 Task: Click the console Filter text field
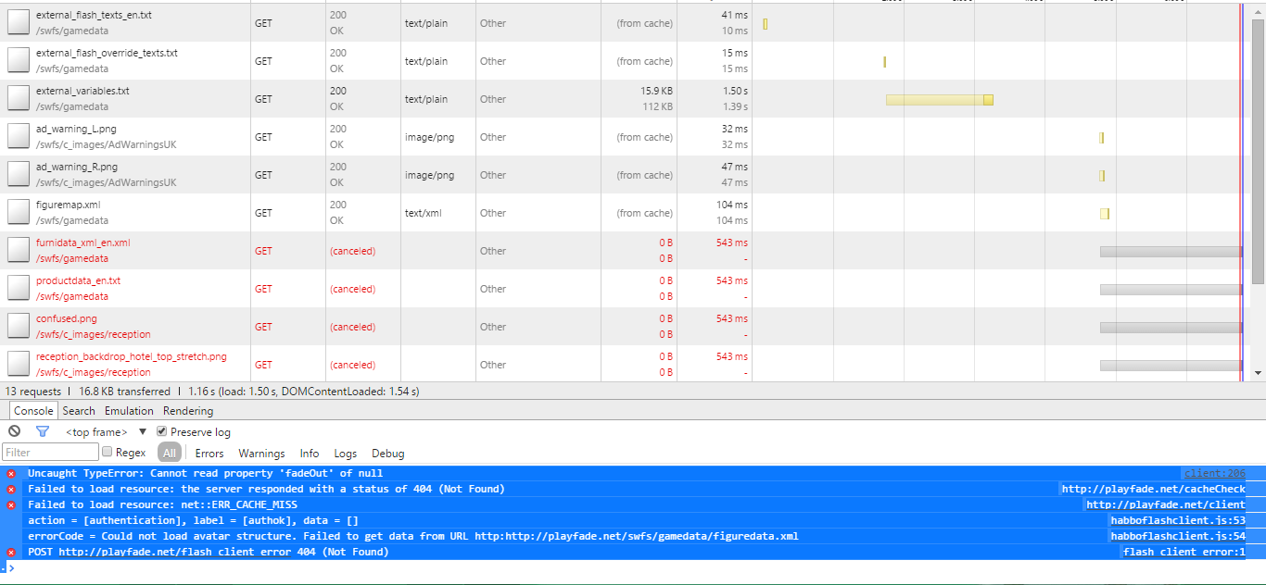(x=51, y=453)
